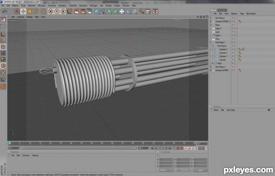Screen dimensions: 275x176
Task: Add a Cube primitive object
Action: tap(97, 11)
